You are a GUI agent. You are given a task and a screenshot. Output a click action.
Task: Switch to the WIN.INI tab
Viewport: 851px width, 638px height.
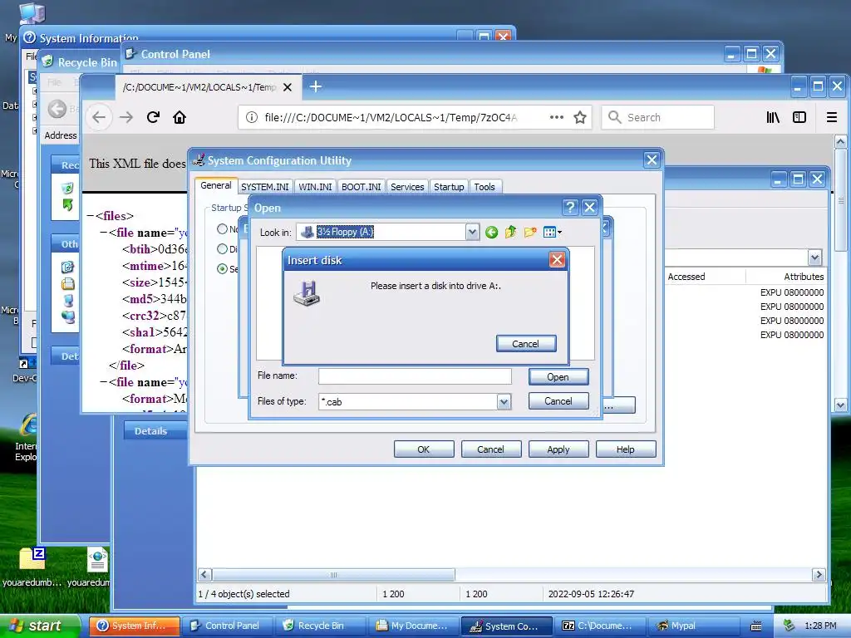click(315, 187)
